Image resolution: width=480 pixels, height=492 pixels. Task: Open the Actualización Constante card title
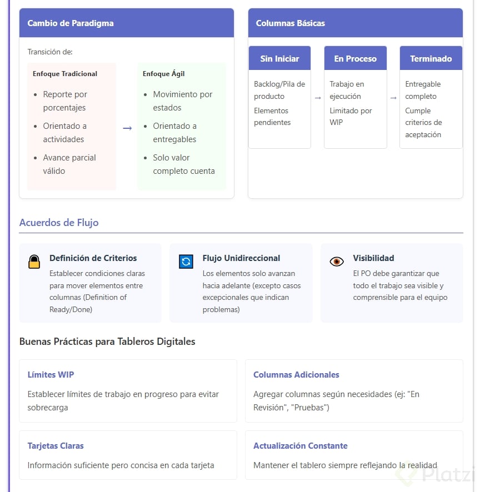point(300,446)
